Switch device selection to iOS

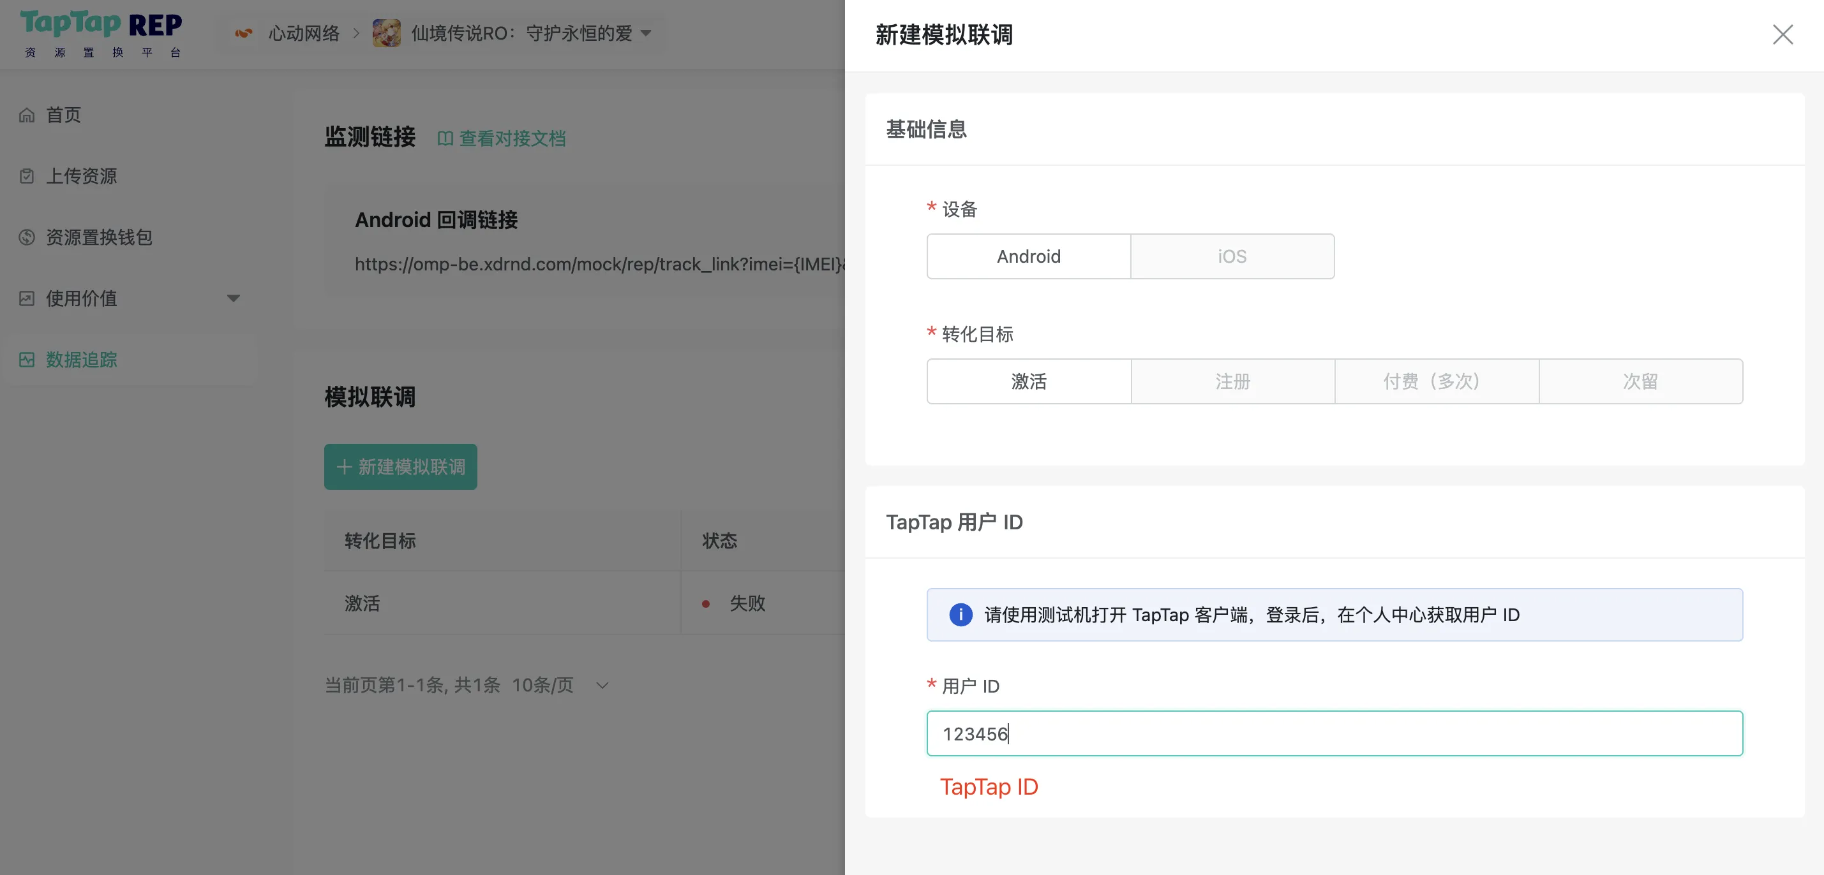(1232, 256)
